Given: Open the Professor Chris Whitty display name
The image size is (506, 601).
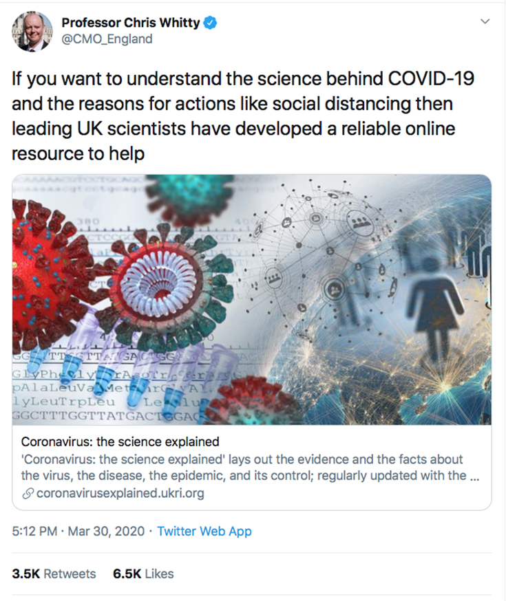Looking at the screenshot, I should coord(130,23).
